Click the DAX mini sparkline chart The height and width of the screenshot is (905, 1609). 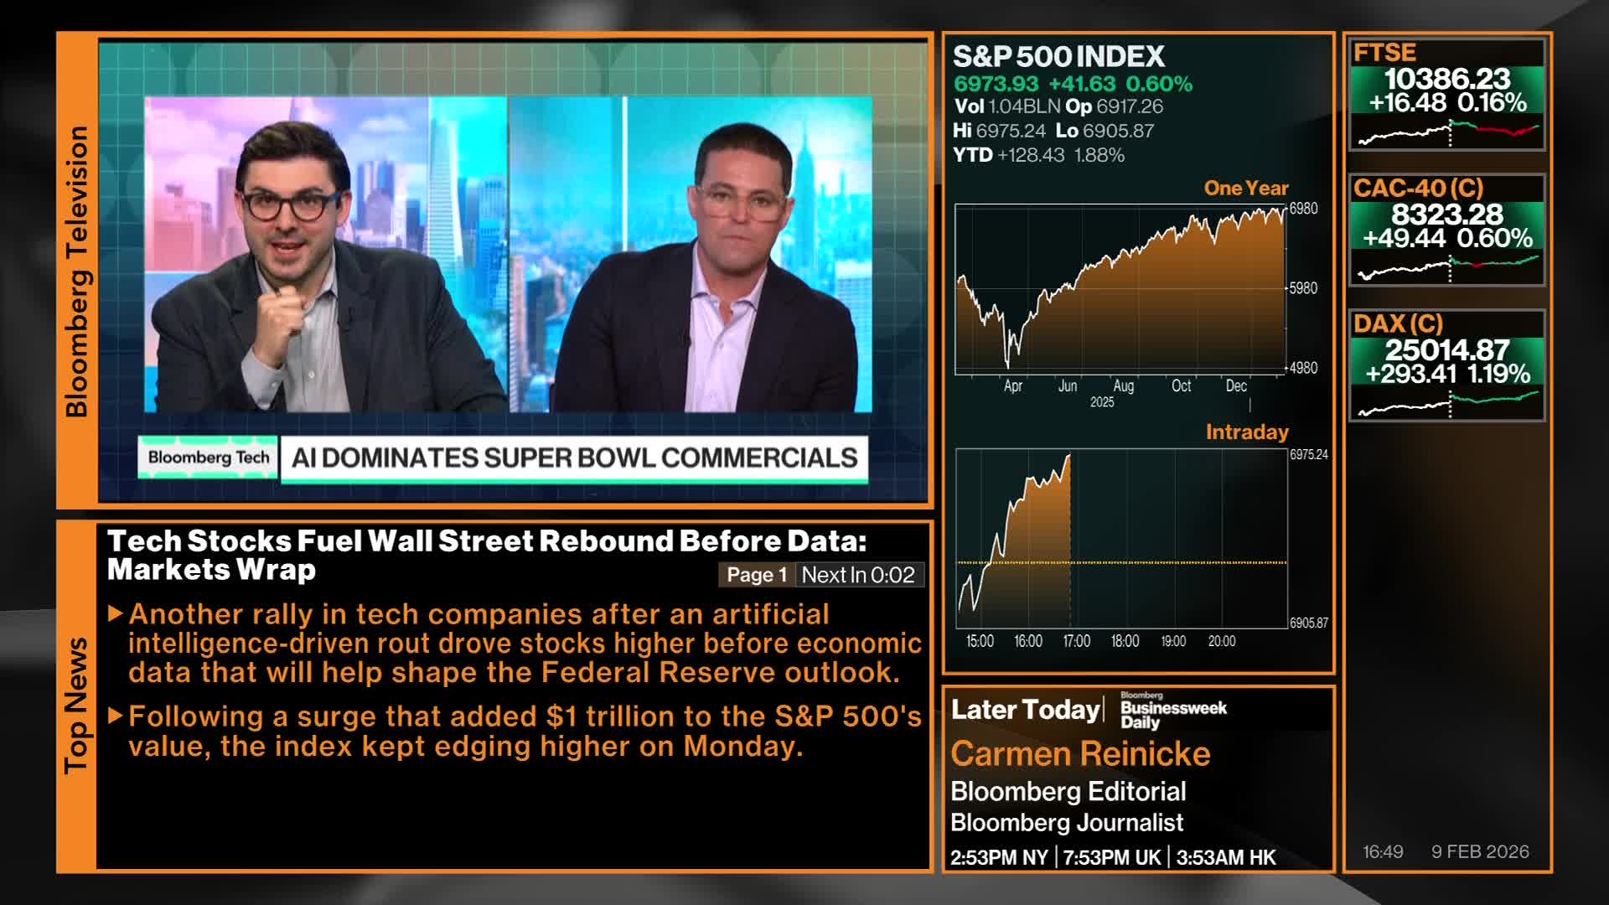1447,404
